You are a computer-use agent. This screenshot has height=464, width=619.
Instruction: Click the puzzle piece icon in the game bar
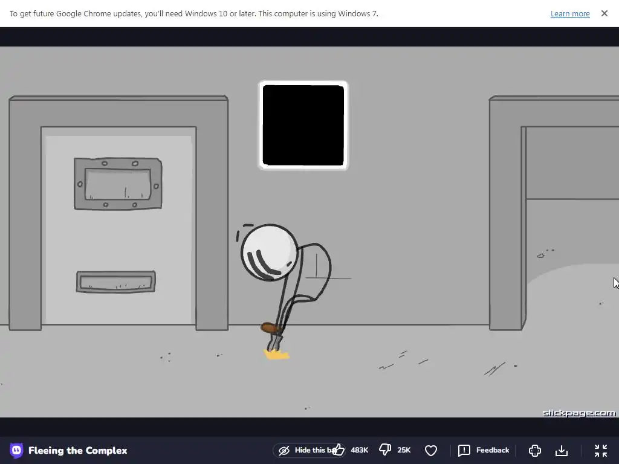534,450
